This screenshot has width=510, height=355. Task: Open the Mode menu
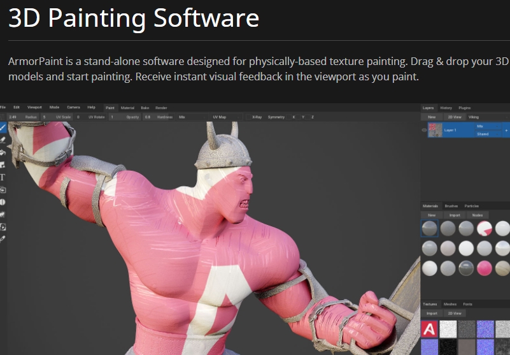[x=54, y=107]
